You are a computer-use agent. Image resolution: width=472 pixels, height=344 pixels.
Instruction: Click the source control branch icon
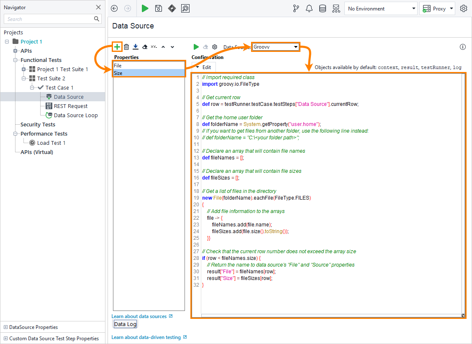point(296,8)
